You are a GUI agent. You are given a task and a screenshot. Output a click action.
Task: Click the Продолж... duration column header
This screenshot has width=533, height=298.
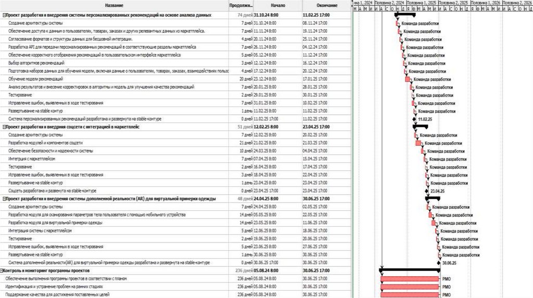click(241, 5)
